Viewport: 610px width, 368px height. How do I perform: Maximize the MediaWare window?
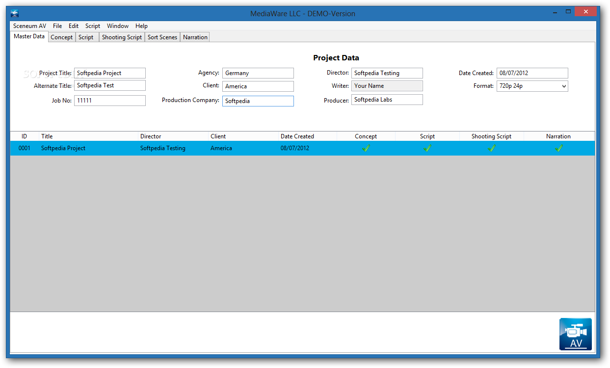click(568, 12)
